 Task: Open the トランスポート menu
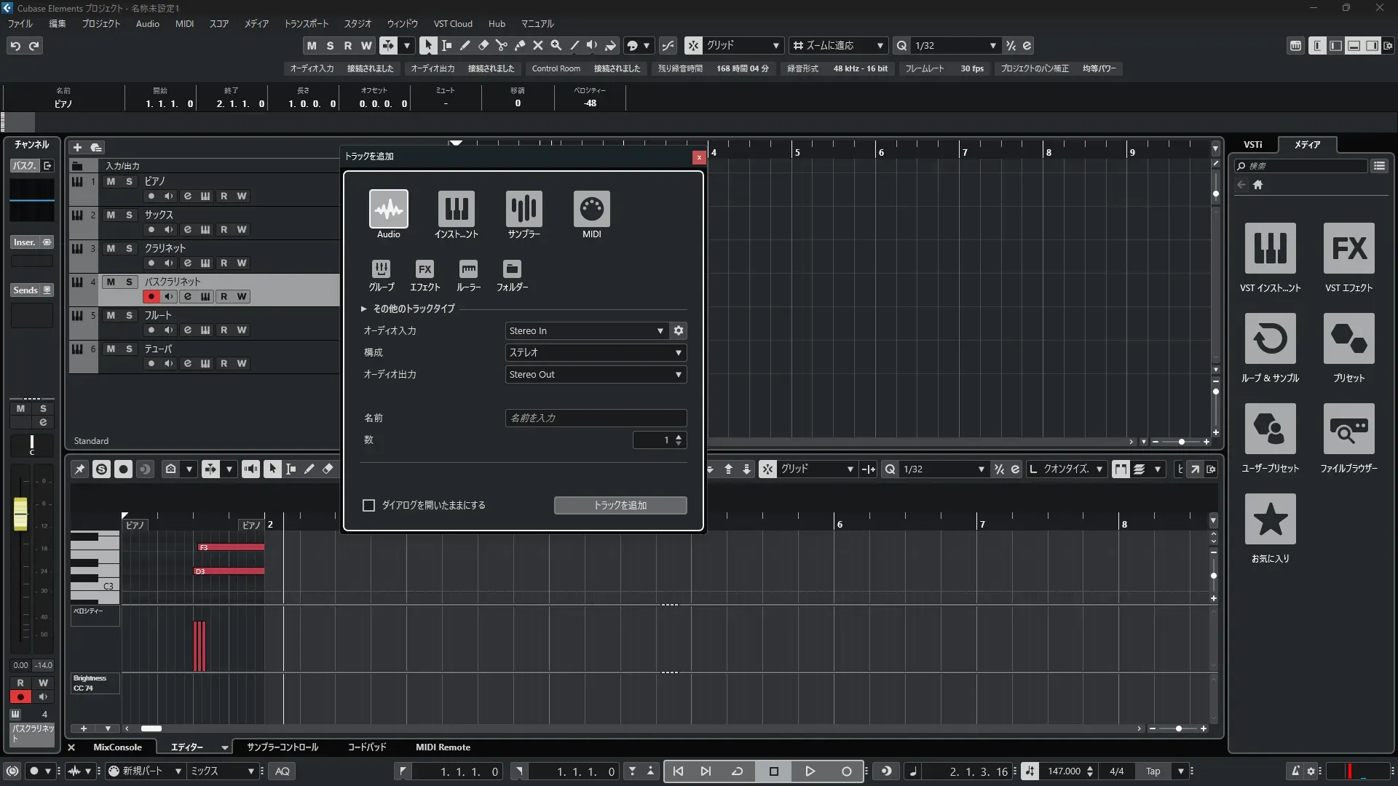coord(306,23)
